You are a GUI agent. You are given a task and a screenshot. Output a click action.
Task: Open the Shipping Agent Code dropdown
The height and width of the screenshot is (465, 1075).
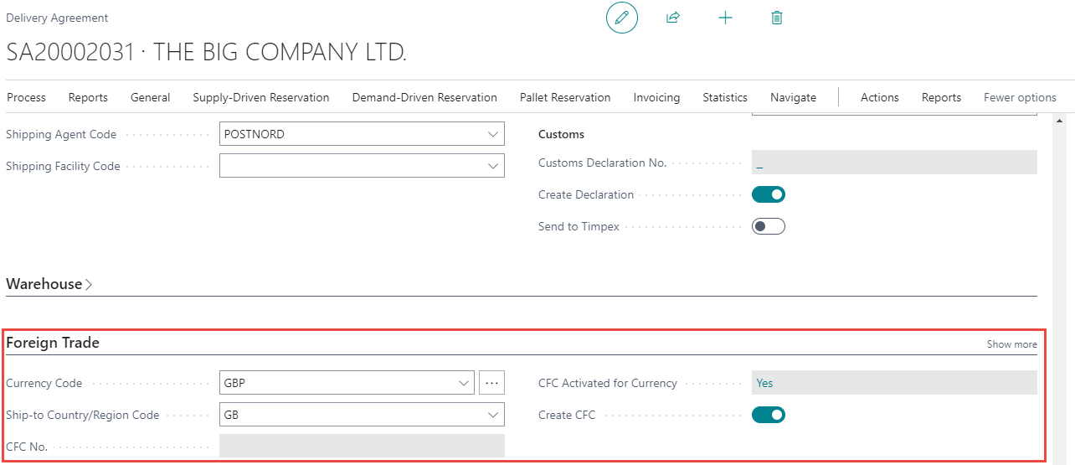(492, 134)
